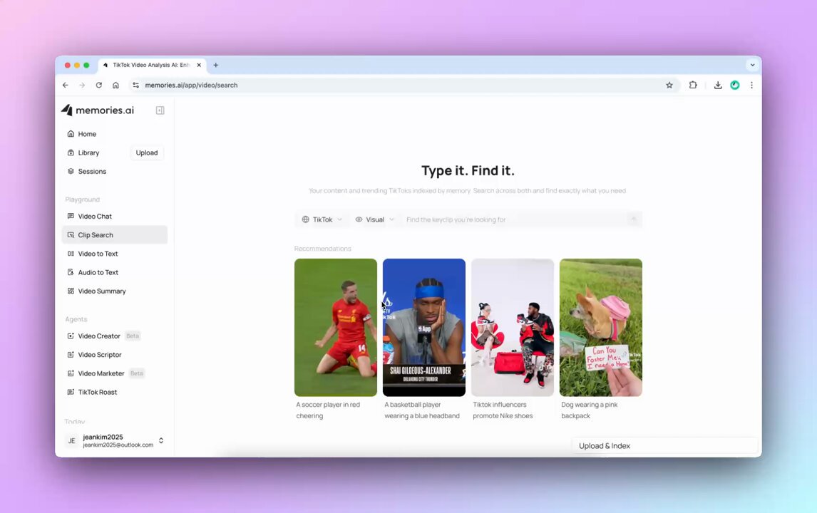Open the dog with pink backpack thumbnail

[x=601, y=328]
